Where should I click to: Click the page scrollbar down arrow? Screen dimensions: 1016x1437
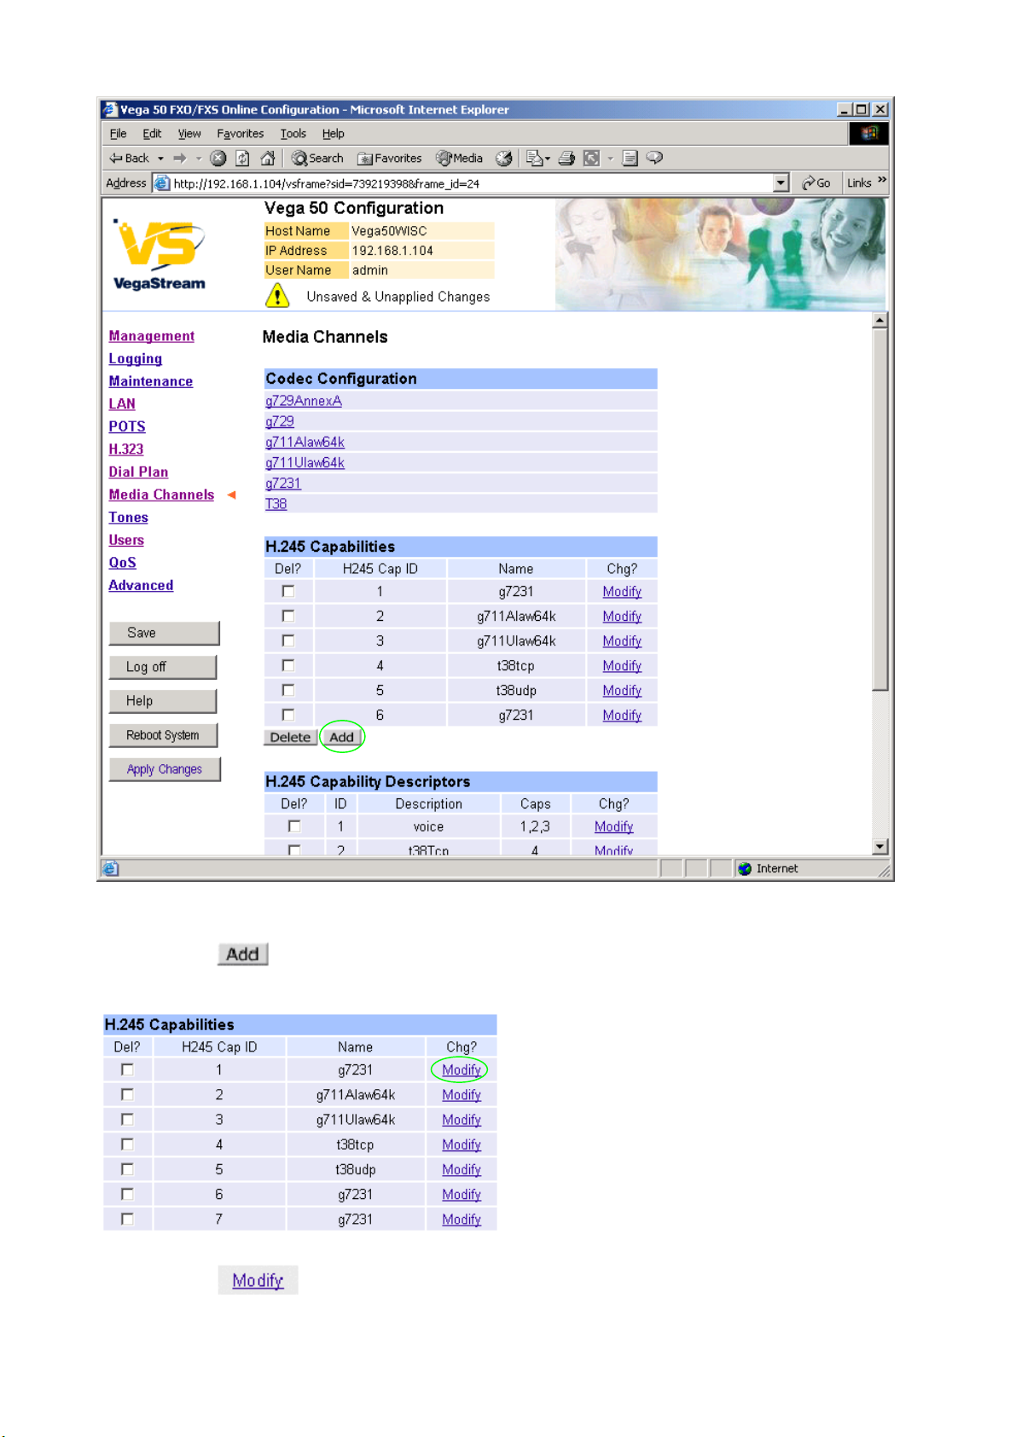pyautogui.click(x=880, y=847)
